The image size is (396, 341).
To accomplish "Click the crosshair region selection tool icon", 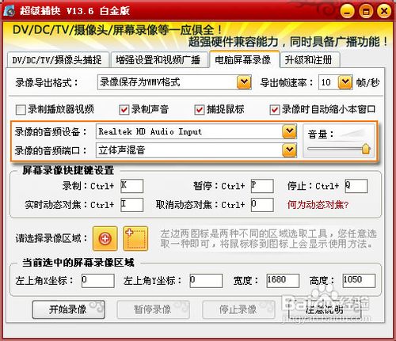I will pyautogui.click(x=105, y=239).
